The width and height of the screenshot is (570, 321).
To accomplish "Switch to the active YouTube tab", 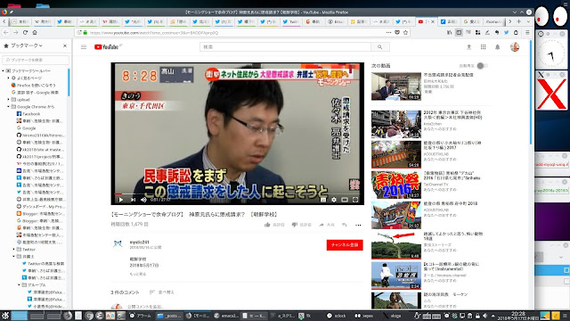I will click(426, 21).
